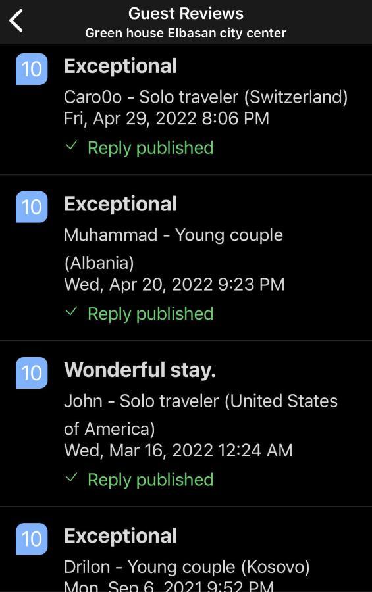
Task: Open the Exceptional review by Caro0o
Action: coord(120,67)
